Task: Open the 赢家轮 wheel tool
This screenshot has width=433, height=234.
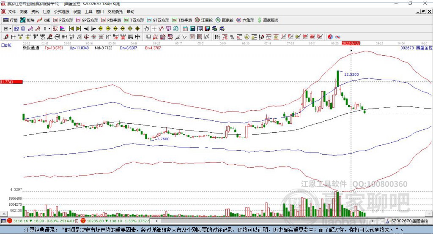Action: (x=225, y=20)
